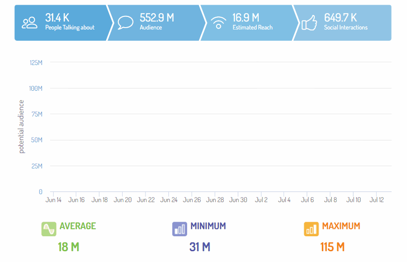Open the Estimated Reach label
The width and height of the screenshot is (407, 262).
pyautogui.click(x=252, y=28)
